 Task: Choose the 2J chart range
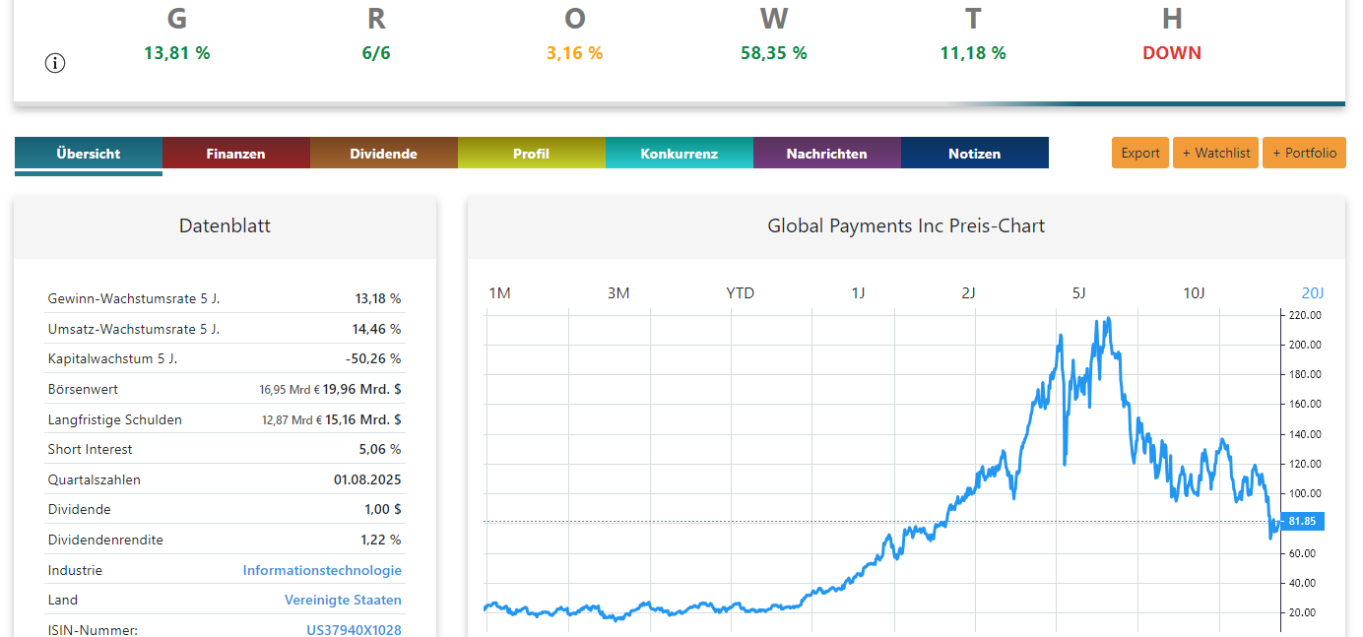click(969, 293)
